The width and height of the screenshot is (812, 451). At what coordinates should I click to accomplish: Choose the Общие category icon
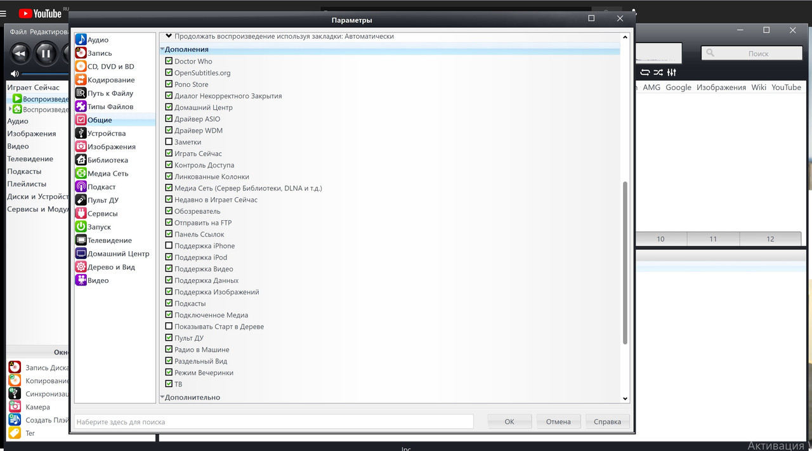tap(81, 120)
